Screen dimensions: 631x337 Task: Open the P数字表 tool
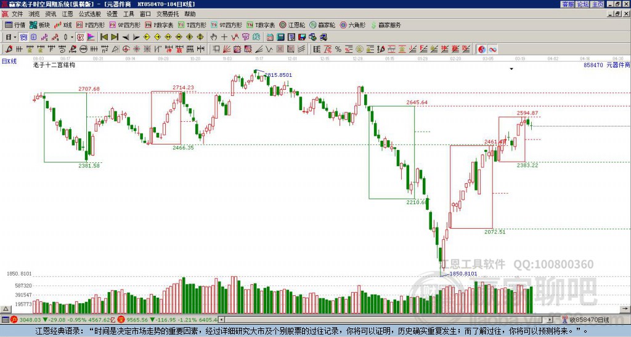click(159, 25)
